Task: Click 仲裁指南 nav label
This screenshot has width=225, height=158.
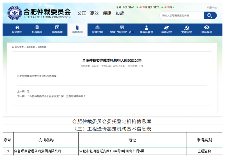Action: click(x=57, y=32)
